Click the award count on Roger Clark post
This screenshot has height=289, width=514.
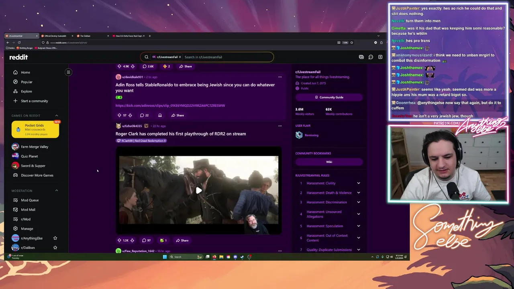click(163, 240)
